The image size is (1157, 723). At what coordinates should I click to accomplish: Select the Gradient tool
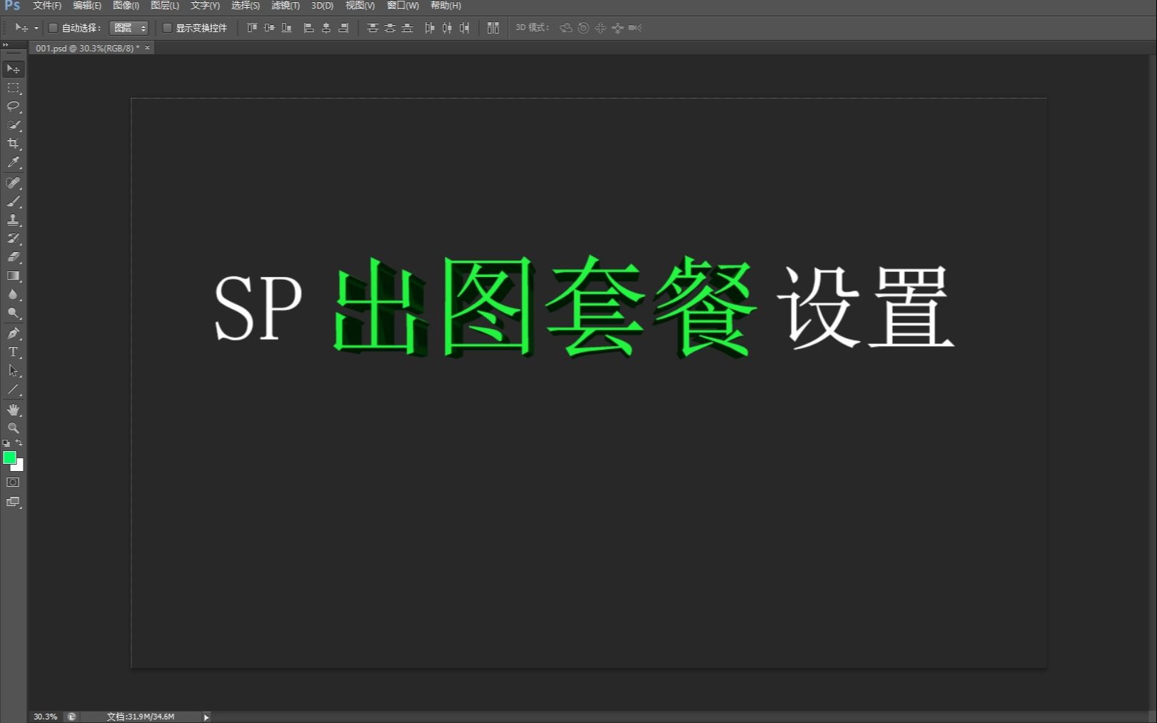13,275
